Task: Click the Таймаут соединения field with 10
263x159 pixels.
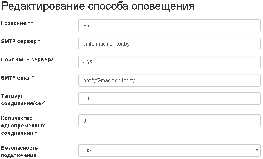Action: (169, 98)
